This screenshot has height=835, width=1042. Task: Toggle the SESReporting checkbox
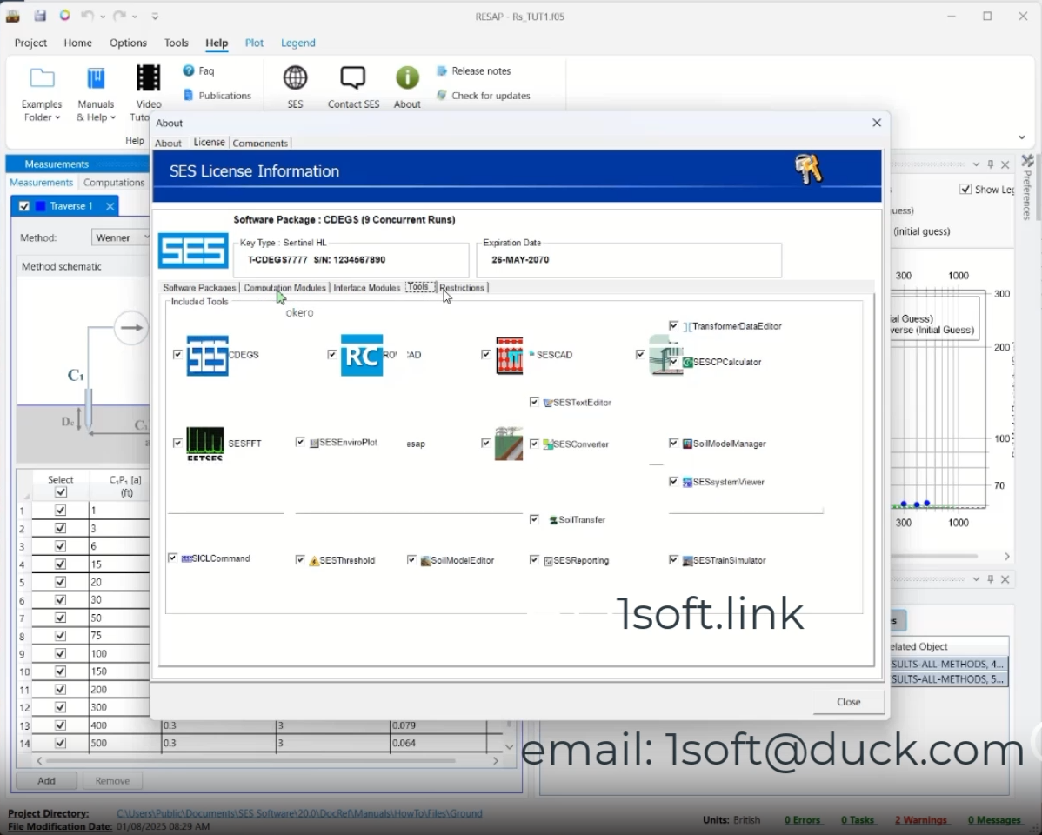(534, 560)
